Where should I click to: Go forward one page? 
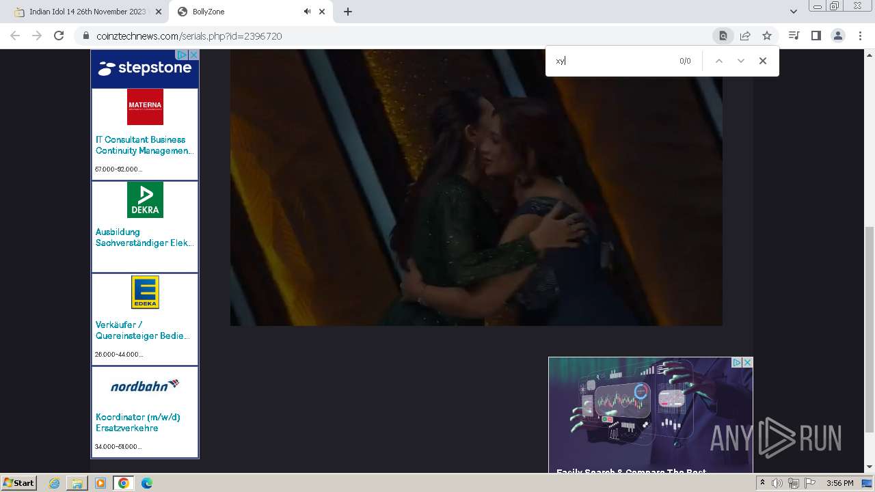coord(37,36)
